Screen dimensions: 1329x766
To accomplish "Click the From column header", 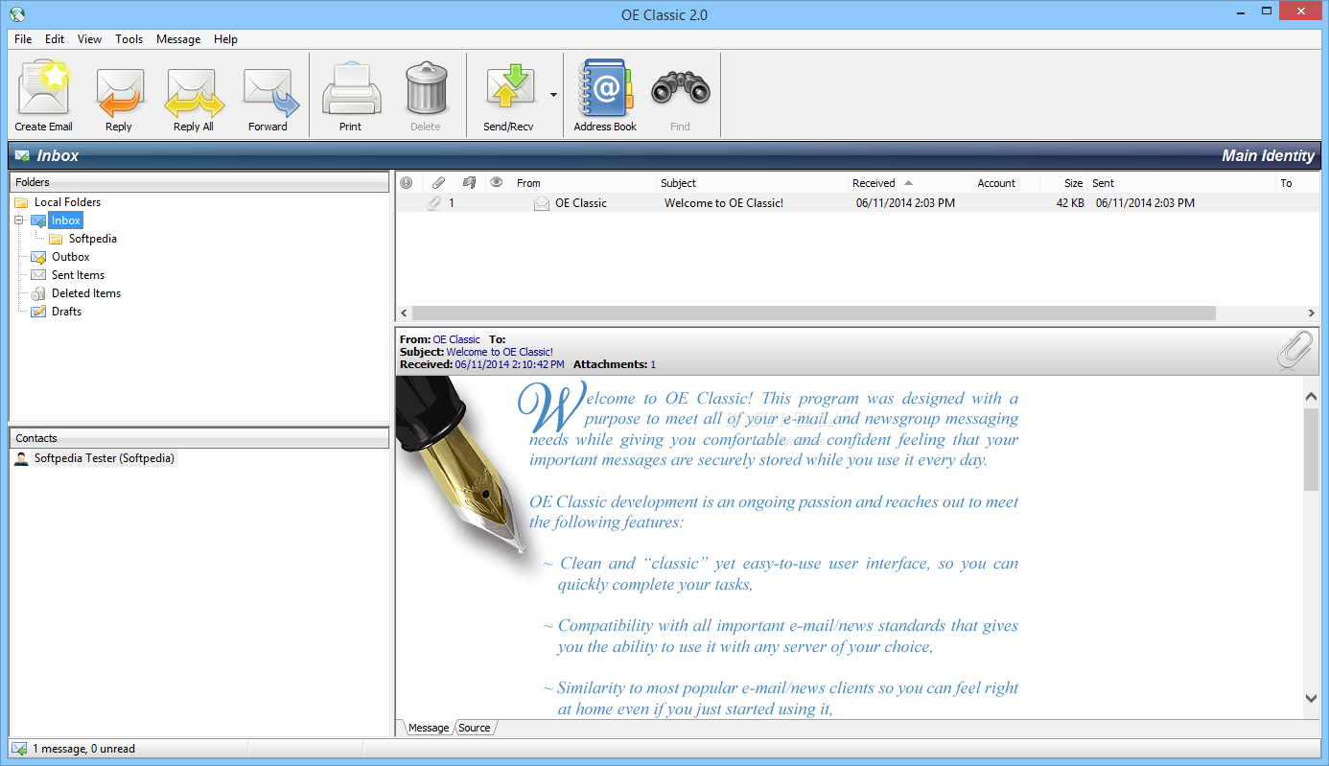I will pos(584,183).
